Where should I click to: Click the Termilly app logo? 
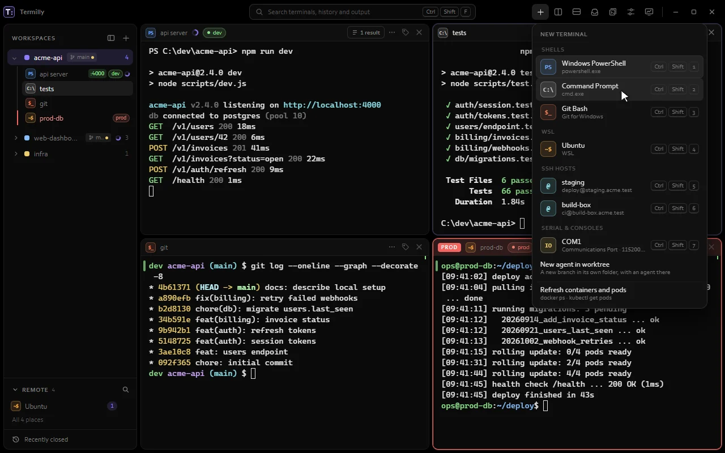(9, 12)
